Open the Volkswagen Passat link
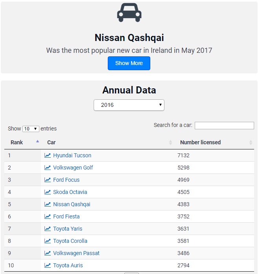262x274 pixels. point(76,253)
